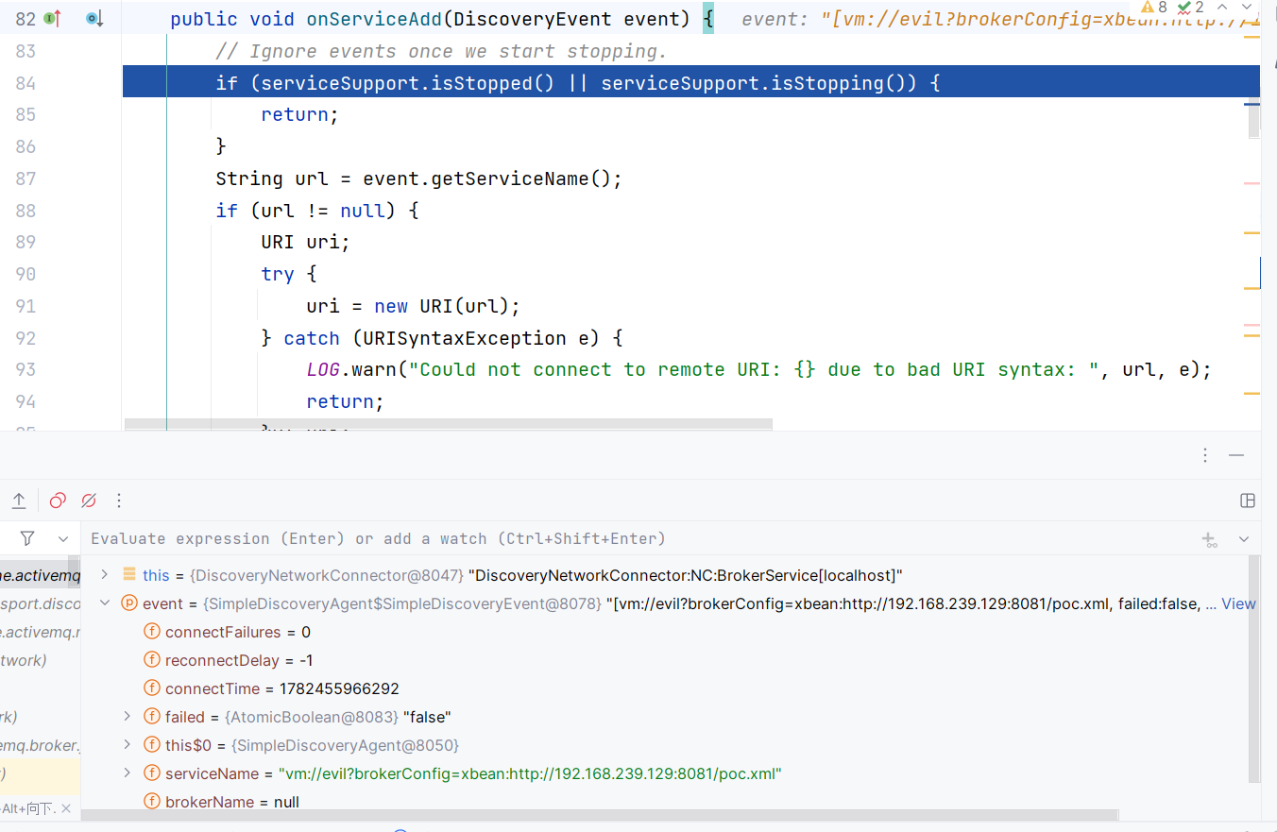Open dropdown arrow beside frames filter
Viewport: 1277px width, 832px height.
click(63, 539)
